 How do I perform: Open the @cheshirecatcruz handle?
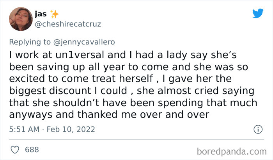(x=68, y=24)
